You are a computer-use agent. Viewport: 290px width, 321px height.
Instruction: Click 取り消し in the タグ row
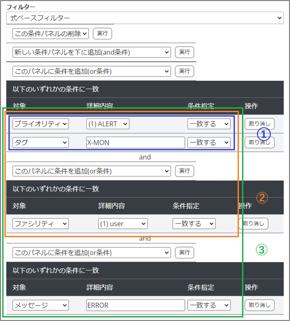259,142
